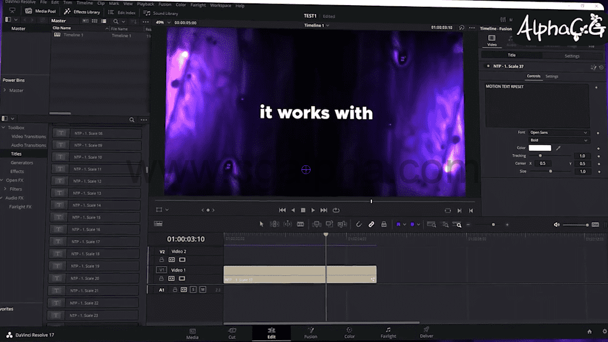This screenshot has width=608, height=342.
Task: Mute audio track A1
Action: pyautogui.click(x=202, y=290)
